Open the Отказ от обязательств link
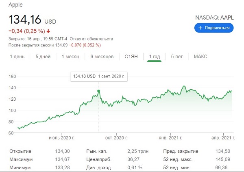Screen dimensions: 244x172 coord(91,39)
